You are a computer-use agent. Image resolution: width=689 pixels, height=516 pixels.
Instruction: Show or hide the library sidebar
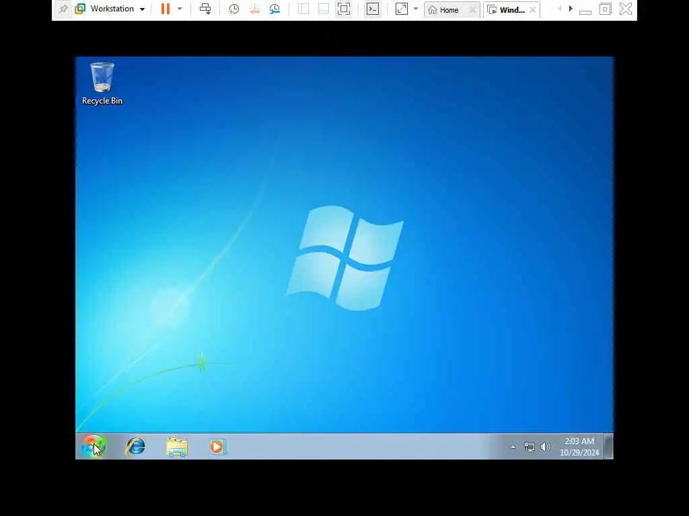(303, 9)
